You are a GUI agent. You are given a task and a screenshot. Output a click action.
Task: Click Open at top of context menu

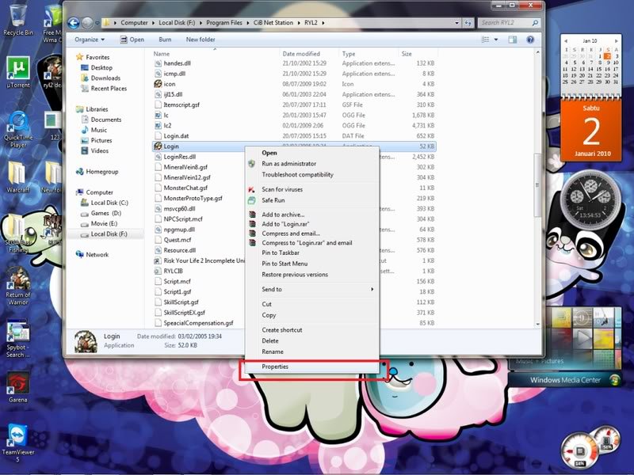(269, 153)
